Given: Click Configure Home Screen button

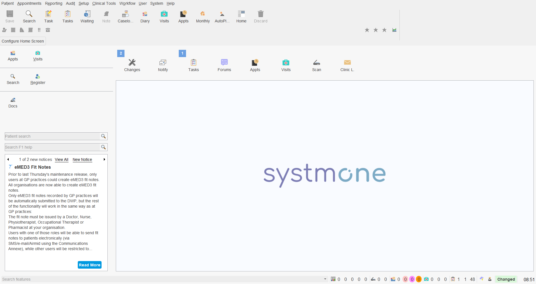Looking at the screenshot, I should 23,41.
